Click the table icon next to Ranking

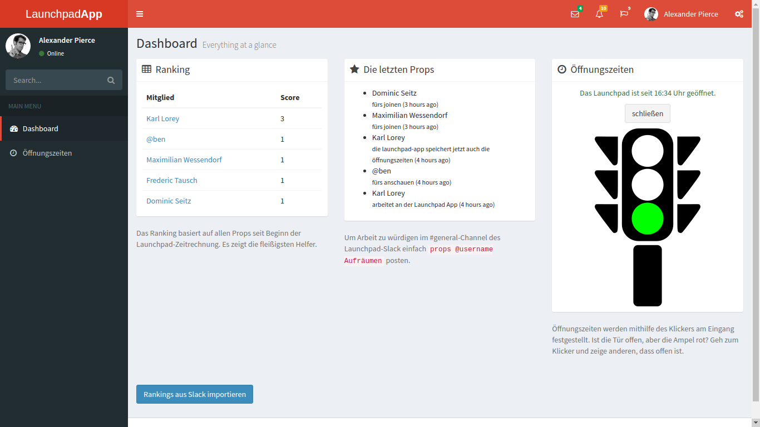(147, 69)
